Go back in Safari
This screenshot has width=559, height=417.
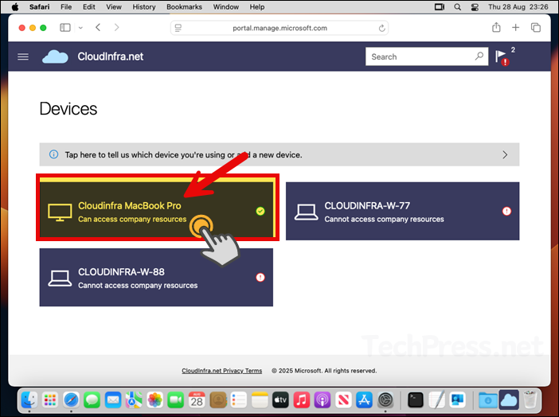(98, 27)
